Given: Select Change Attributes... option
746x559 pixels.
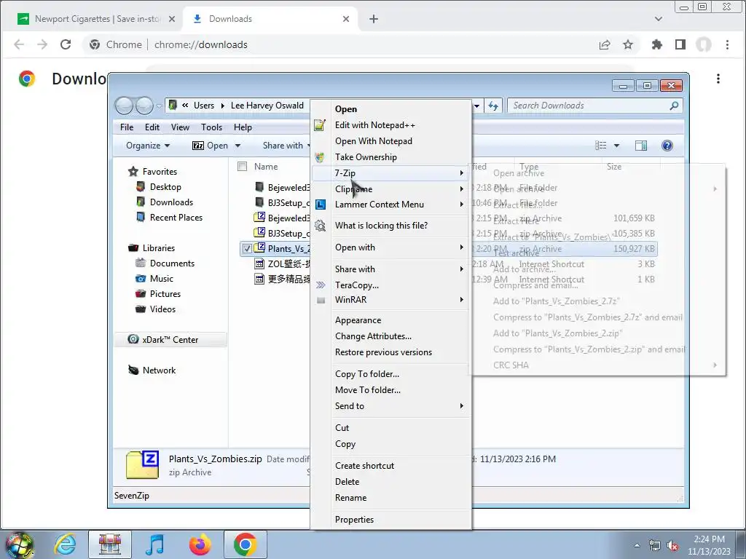Looking at the screenshot, I should pyautogui.click(x=373, y=336).
